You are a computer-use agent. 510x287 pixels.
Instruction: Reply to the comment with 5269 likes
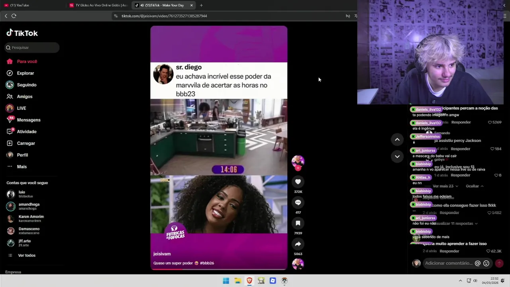click(x=461, y=122)
